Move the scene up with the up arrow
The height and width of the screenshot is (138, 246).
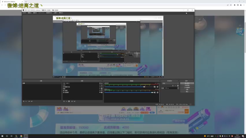29,102
